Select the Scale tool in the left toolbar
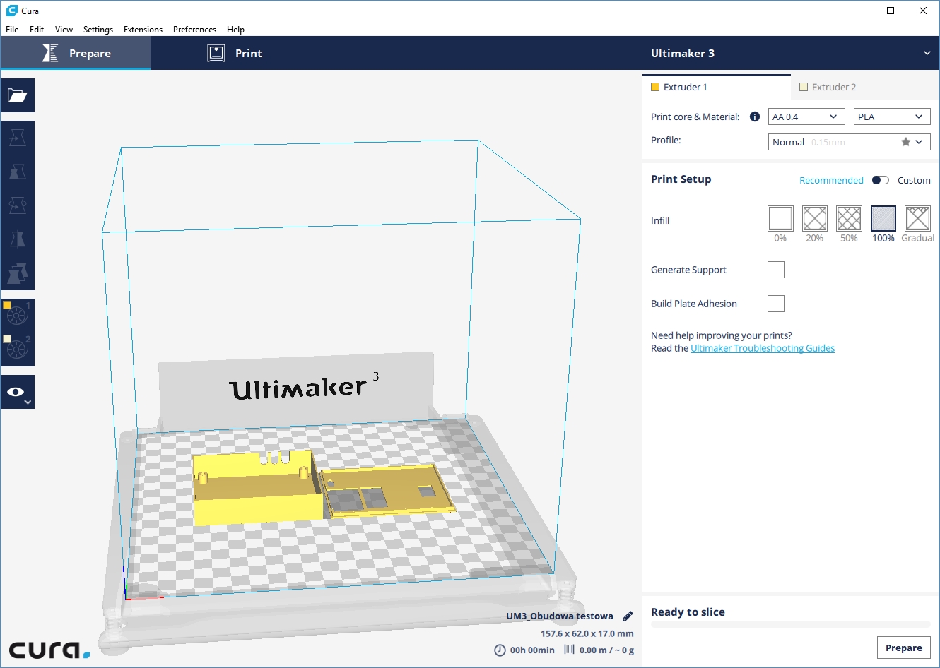Image resolution: width=940 pixels, height=668 pixels. [18, 172]
